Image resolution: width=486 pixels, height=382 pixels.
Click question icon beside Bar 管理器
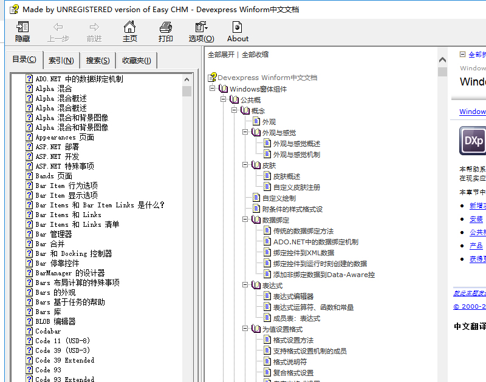click(29, 234)
